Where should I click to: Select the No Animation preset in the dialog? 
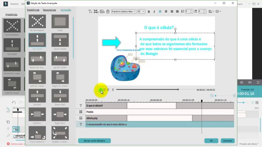37,22
